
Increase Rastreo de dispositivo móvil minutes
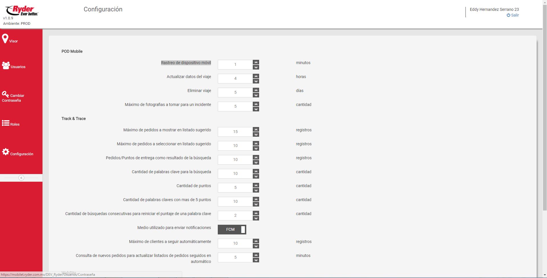point(256,62)
